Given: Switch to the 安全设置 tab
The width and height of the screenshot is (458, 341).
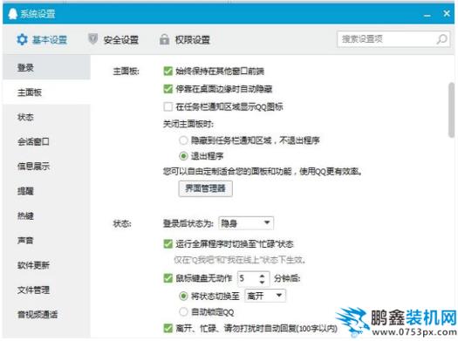Looking at the screenshot, I should click(113, 39).
